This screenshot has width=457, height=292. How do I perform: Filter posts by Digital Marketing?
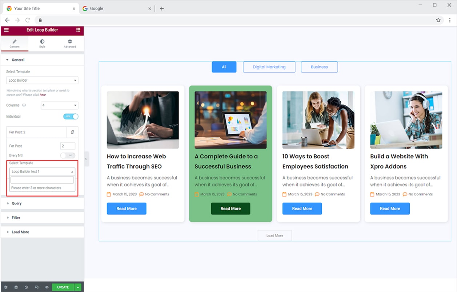click(269, 67)
